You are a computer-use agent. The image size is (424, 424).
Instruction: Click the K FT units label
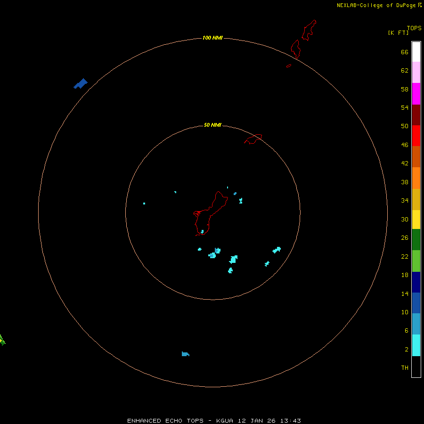pos(398,33)
